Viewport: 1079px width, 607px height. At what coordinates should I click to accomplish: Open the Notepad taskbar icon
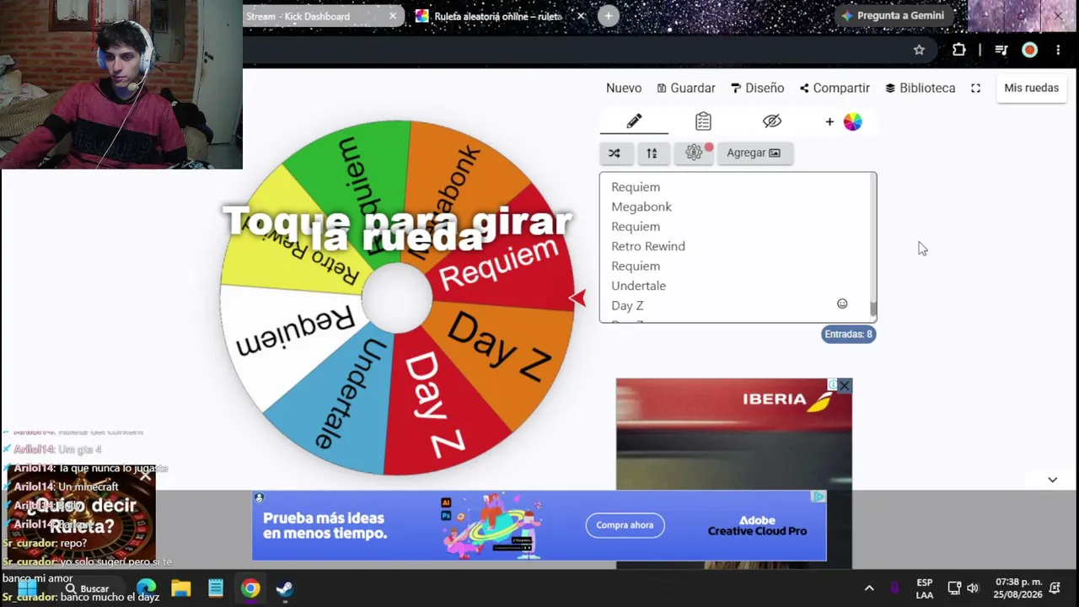click(216, 588)
